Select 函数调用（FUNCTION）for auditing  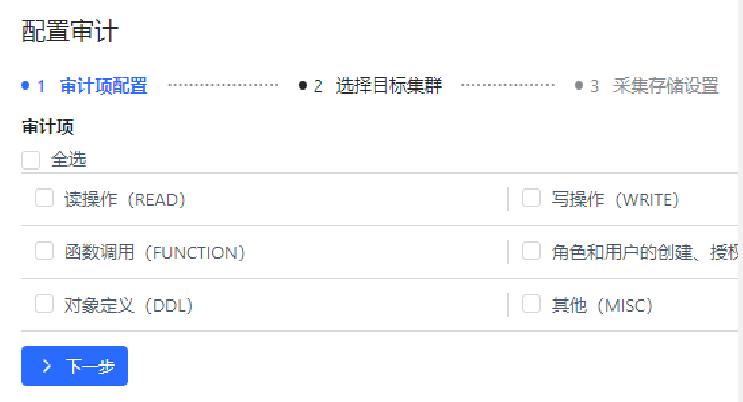44,251
